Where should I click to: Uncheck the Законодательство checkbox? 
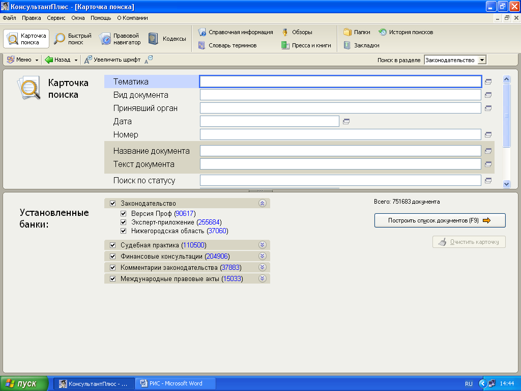[112, 204]
